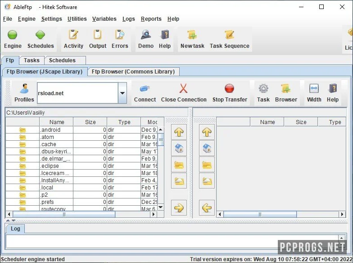
Task: Open the Errors log icon
Action: click(x=120, y=35)
